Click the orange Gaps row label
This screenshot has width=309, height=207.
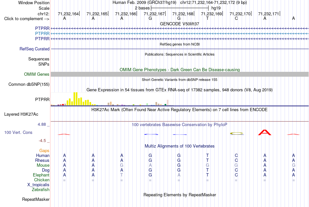point(44,151)
